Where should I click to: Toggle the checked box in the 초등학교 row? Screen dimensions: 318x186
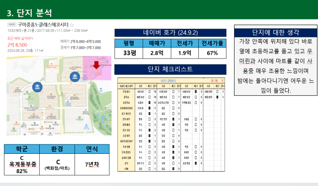coord(150,103)
